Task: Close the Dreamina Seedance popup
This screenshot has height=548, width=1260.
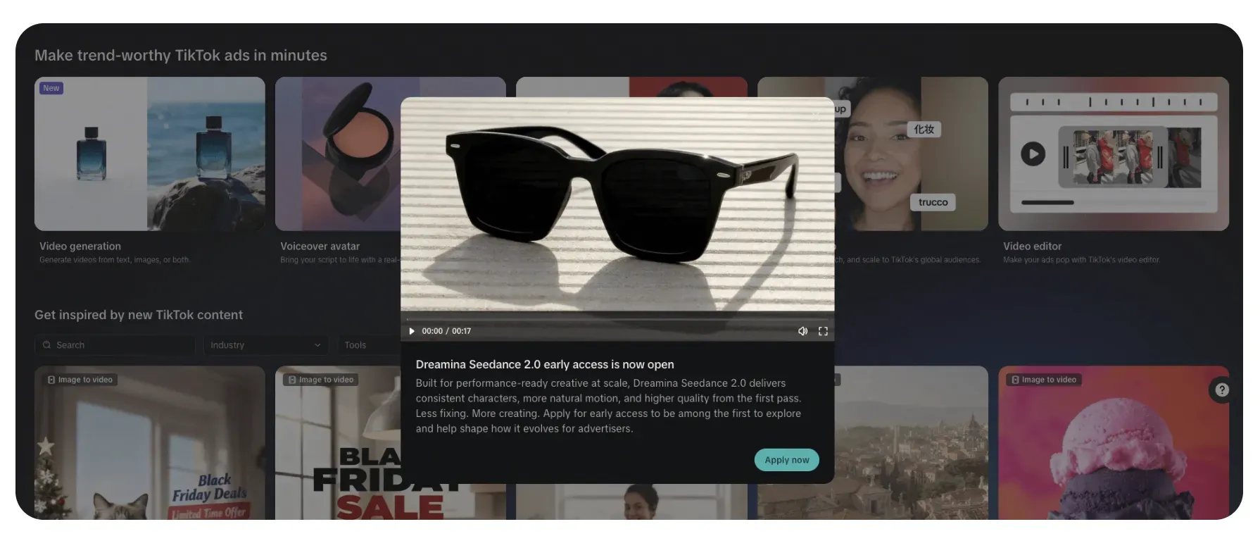Action: click(817, 116)
